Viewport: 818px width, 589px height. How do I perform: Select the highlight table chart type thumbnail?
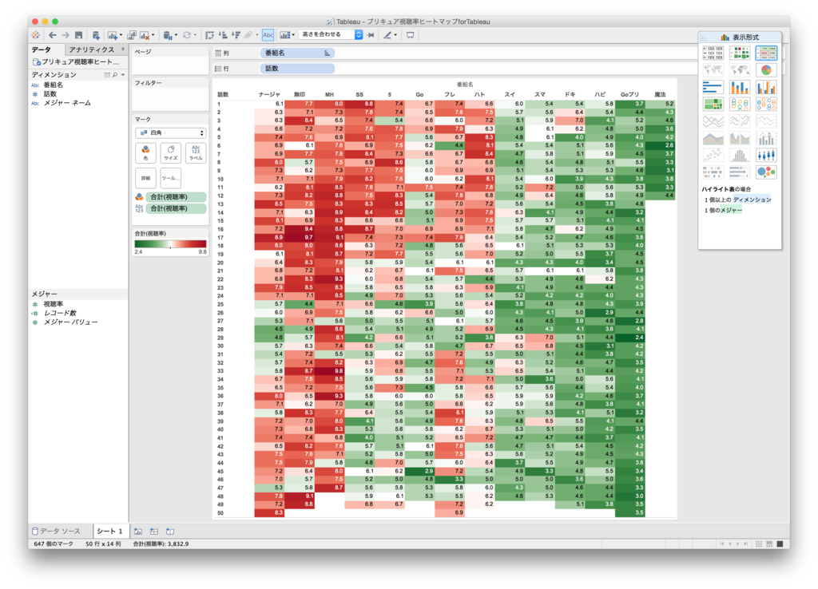[x=766, y=53]
